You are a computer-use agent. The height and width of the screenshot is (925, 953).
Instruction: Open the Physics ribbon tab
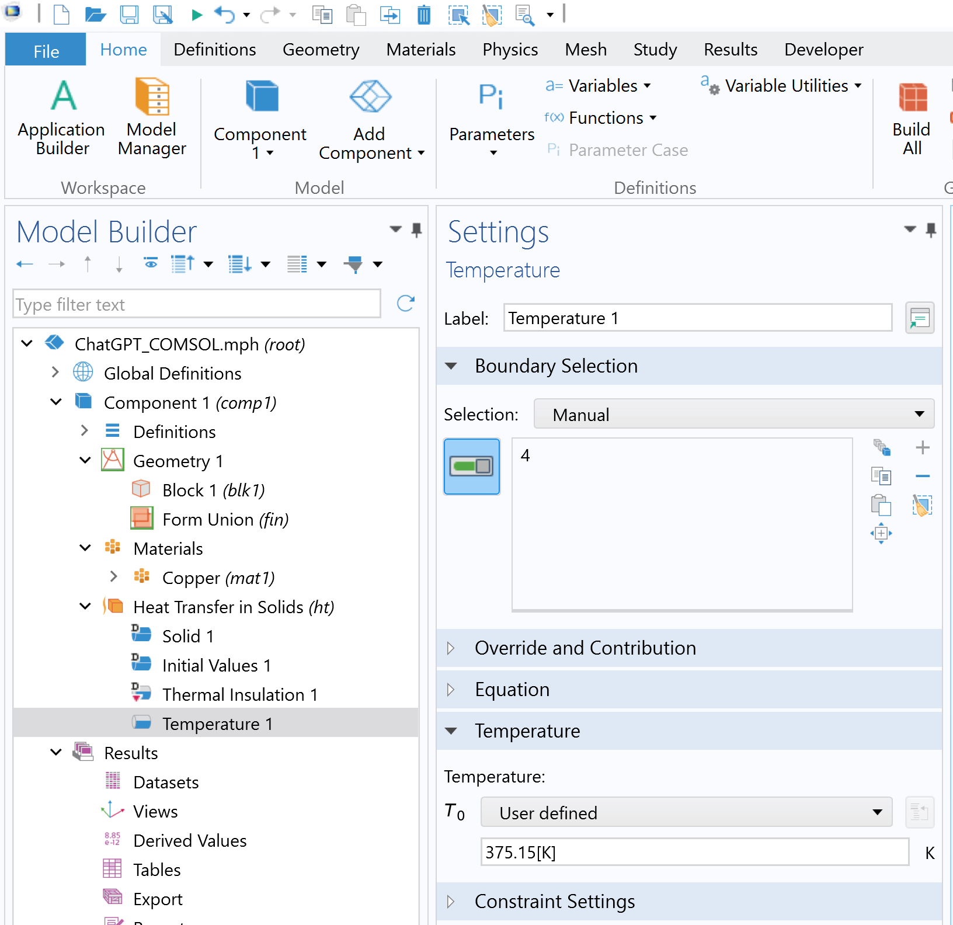click(510, 50)
